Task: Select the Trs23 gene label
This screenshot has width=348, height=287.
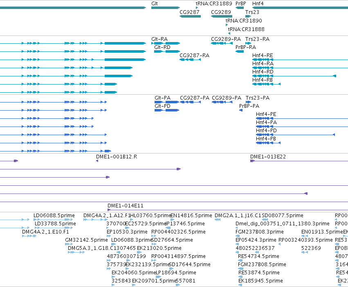Action: [252, 12]
